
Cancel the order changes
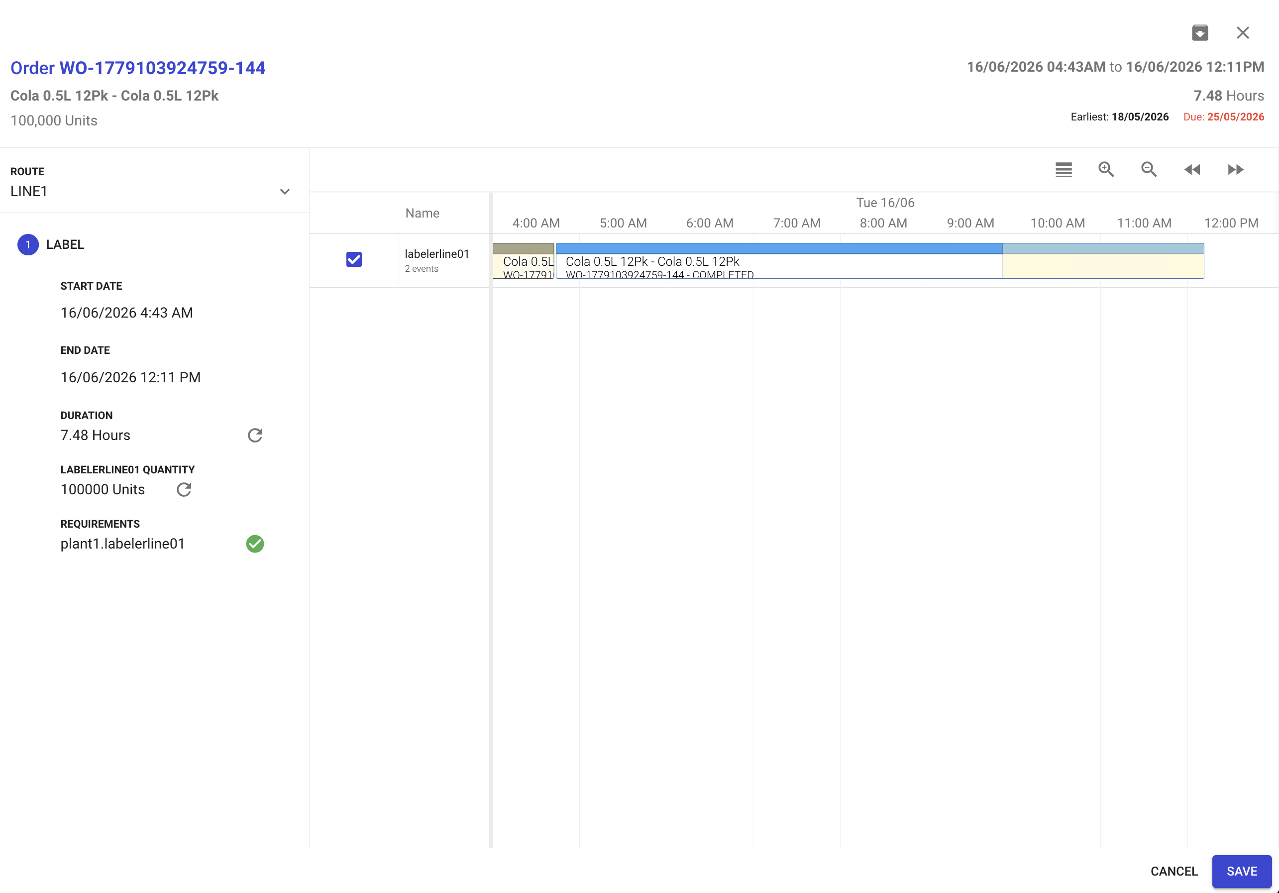click(x=1173, y=871)
